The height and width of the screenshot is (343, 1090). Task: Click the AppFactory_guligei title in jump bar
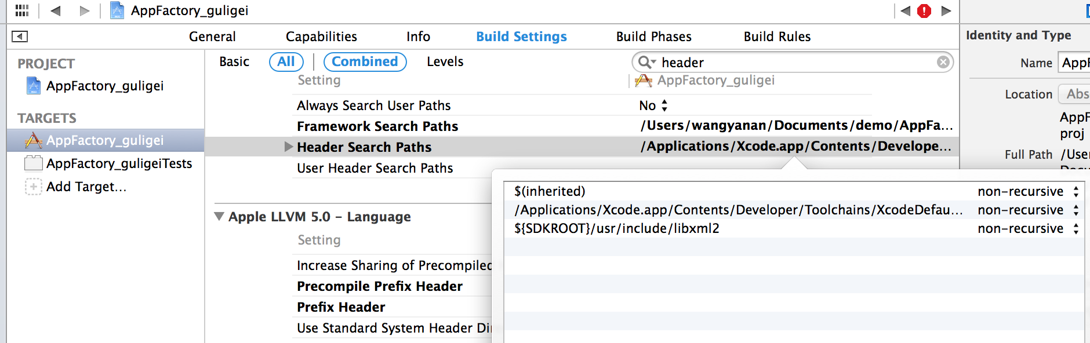(x=190, y=10)
